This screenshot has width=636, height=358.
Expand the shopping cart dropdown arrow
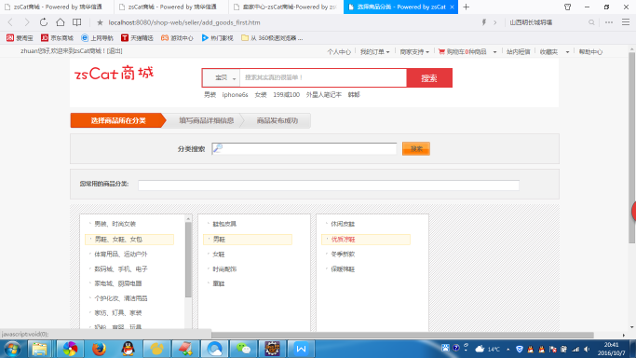pyautogui.click(x=494, y=52)
